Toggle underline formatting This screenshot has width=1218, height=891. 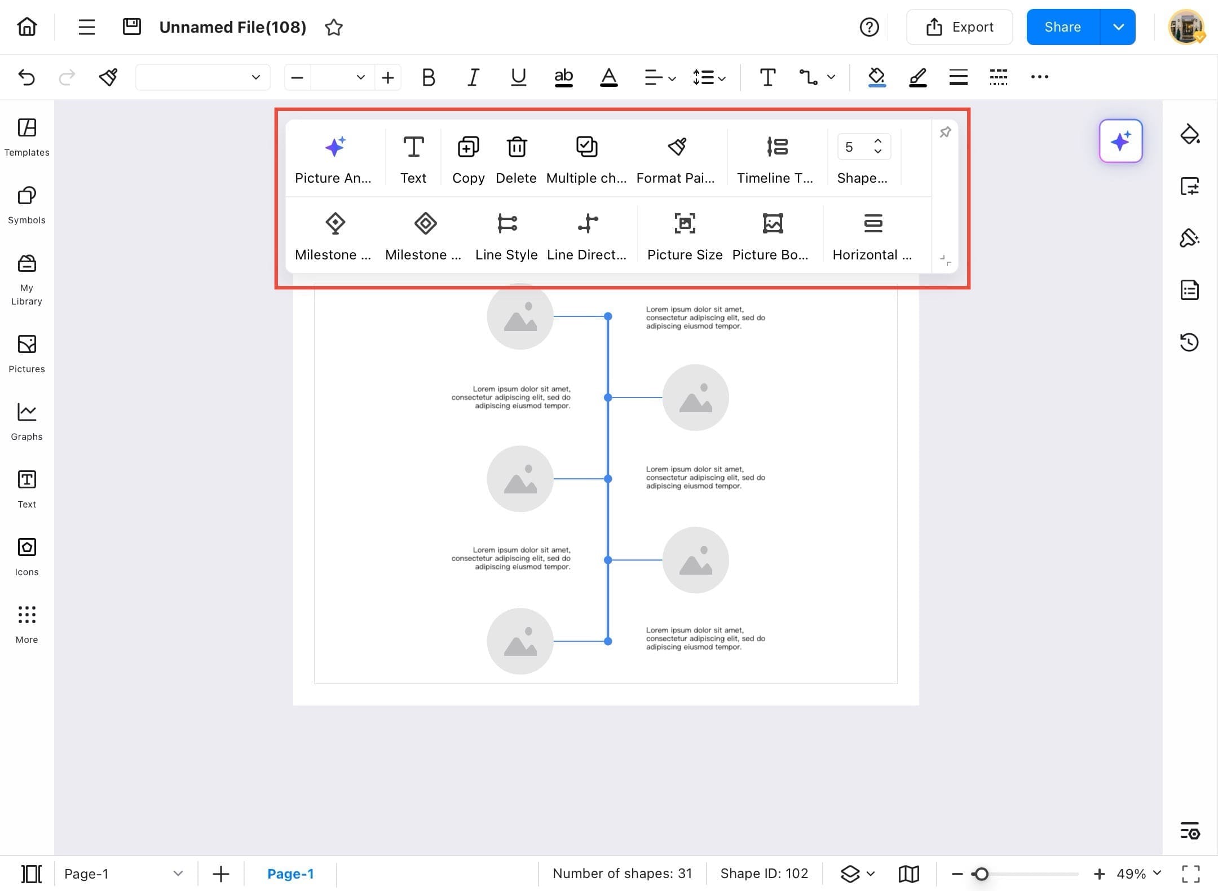tap(518, 77)
